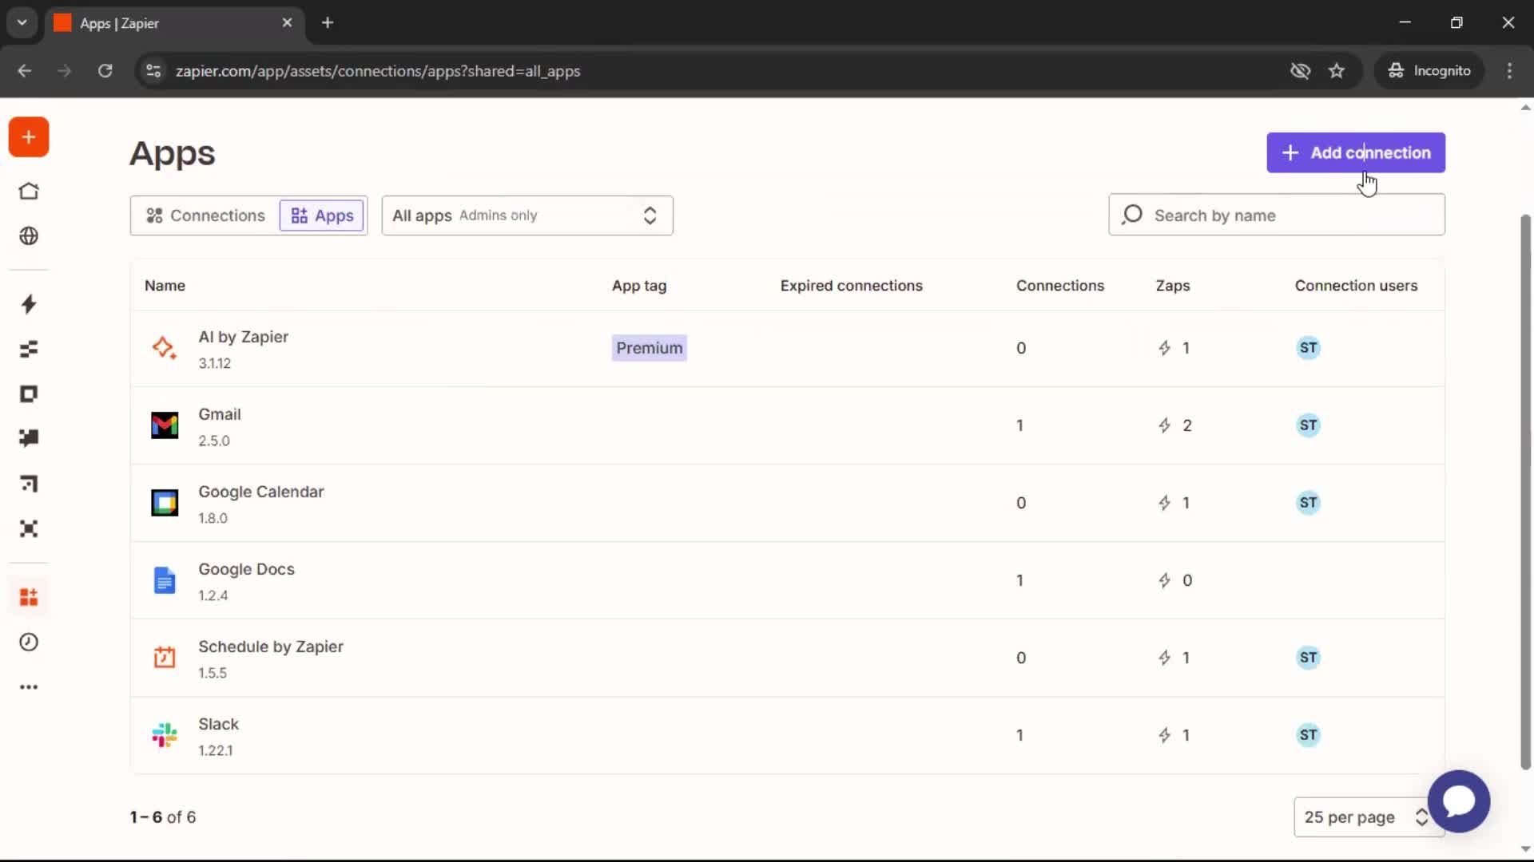Open the chat support bubble
The height and width of the screenshot is (862, 1534).
(x=1459, y=801)
